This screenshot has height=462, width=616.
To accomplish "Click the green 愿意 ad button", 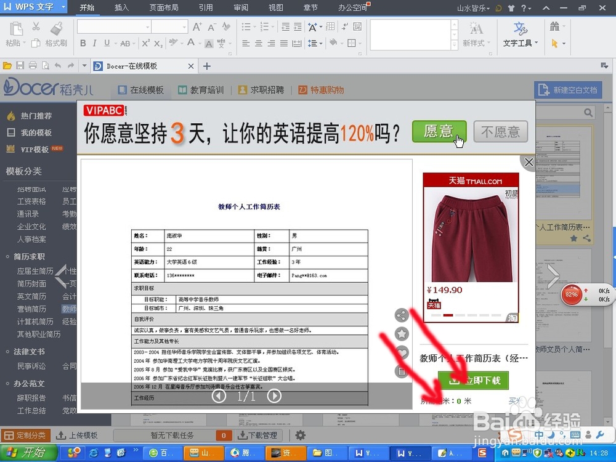I will coord(439,131).
